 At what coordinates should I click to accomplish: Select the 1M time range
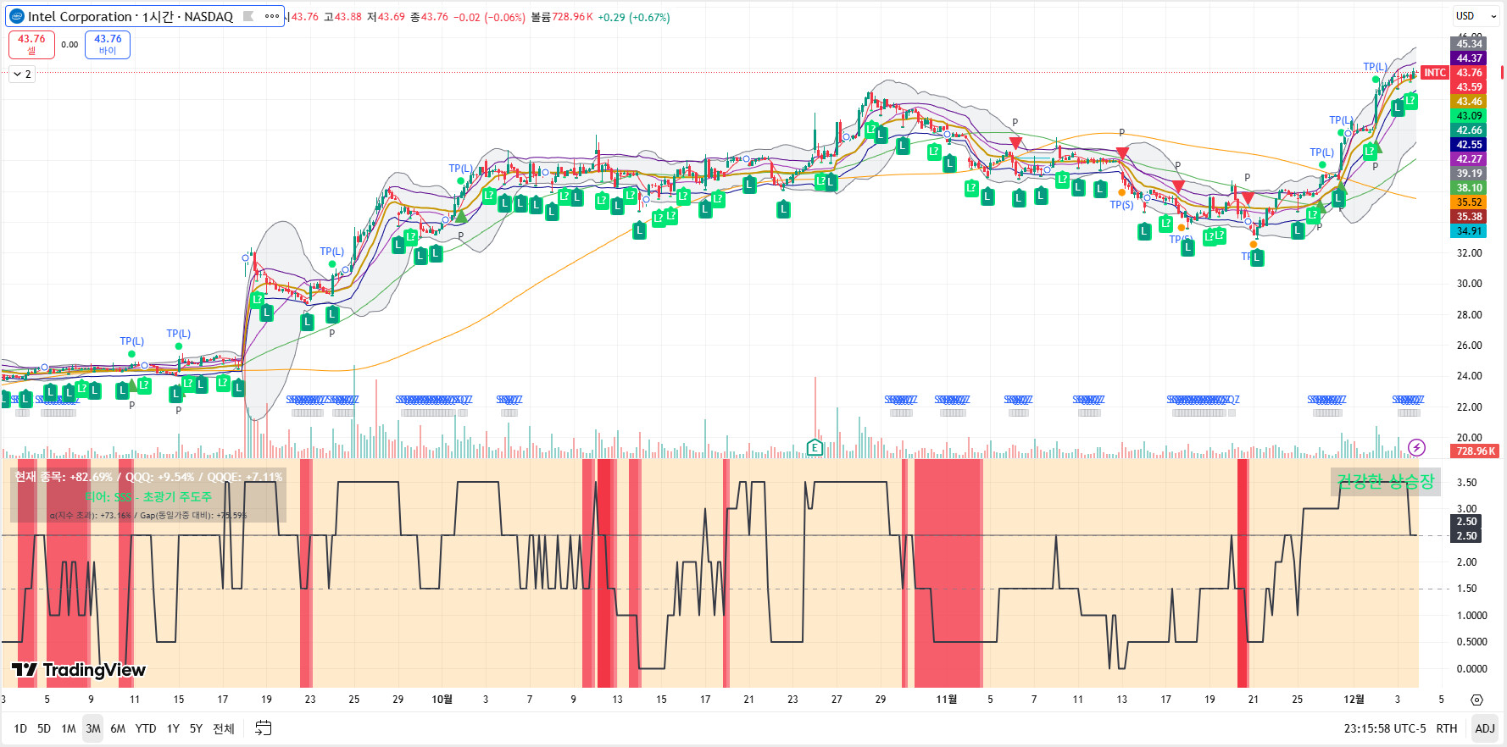pos(69,728)
